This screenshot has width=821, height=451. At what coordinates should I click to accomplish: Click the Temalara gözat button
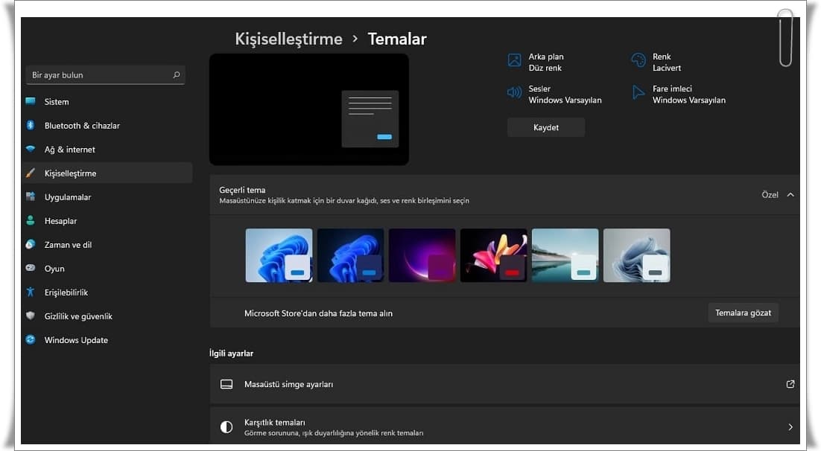pyautogui.click(x=743, y=313)
